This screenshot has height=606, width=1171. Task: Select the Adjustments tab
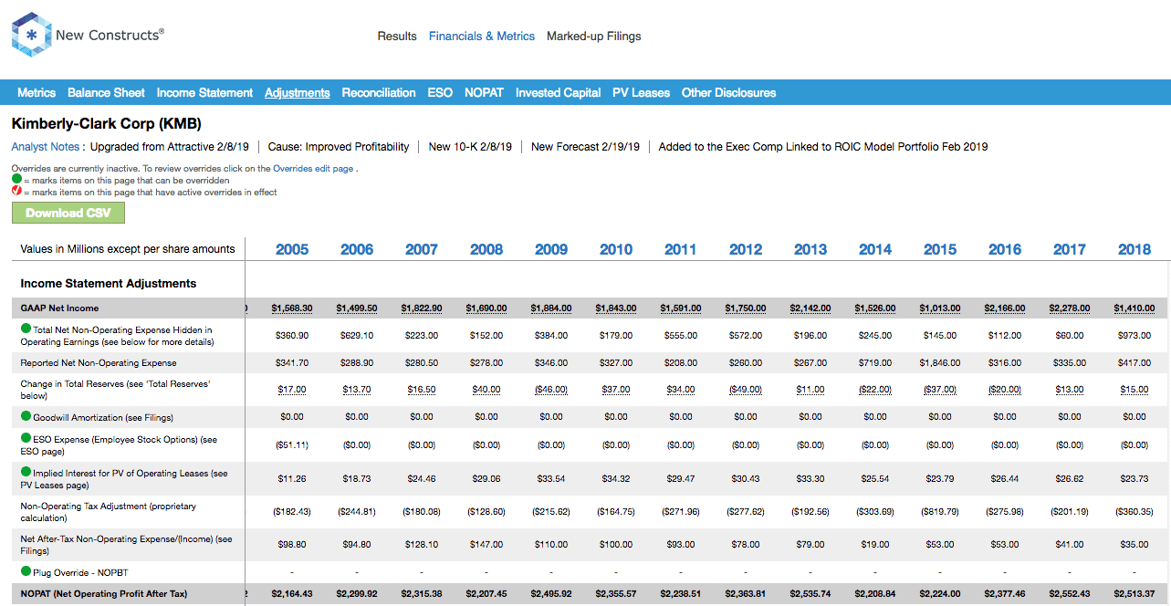pyautogui.click(x=298, y=92)
